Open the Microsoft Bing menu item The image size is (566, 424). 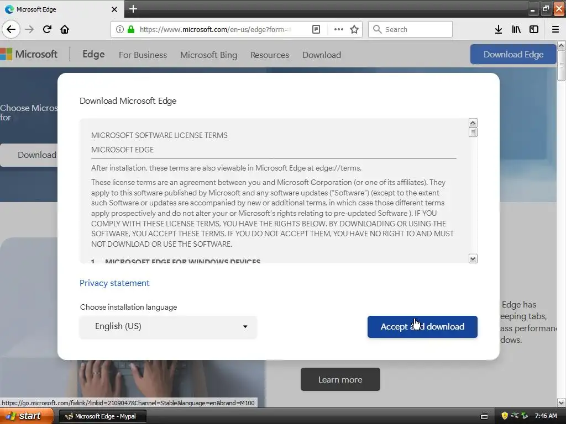pos(208,55)
